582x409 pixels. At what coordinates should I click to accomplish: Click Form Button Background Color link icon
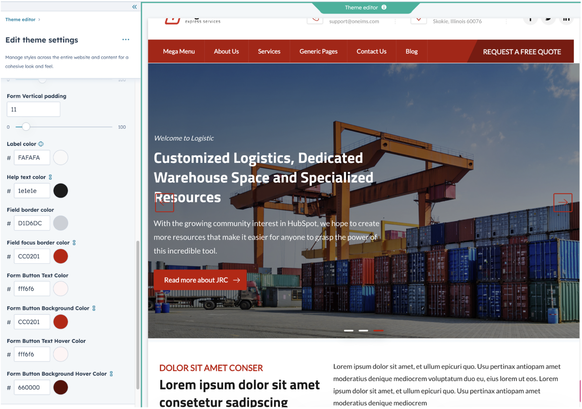[94, 308]
